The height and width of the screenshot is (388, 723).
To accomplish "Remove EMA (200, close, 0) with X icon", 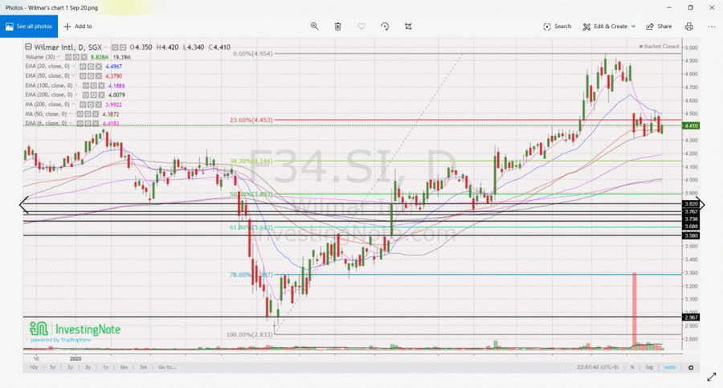I will tap(101, 95).
